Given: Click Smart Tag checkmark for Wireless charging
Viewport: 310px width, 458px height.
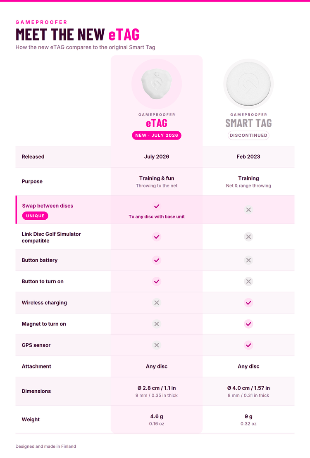Looking at the screenshot, I should pyautogui.click(x=248, y=303).
